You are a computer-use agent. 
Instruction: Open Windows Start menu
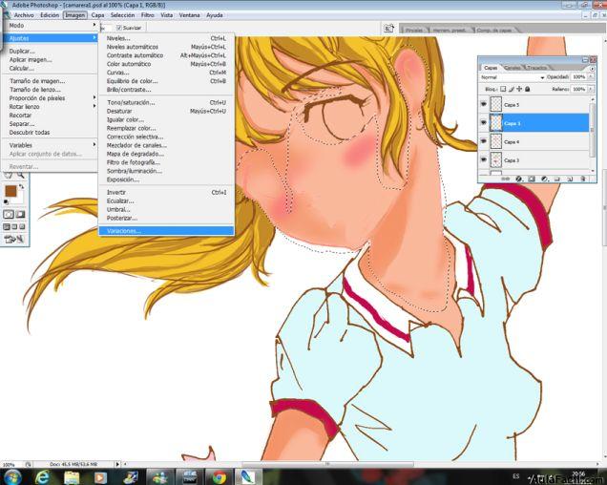(12, 477)
